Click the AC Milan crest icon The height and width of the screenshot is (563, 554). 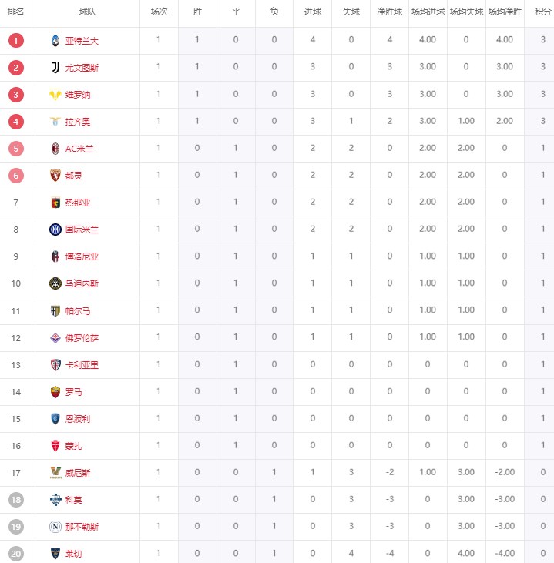pos(55,149)
